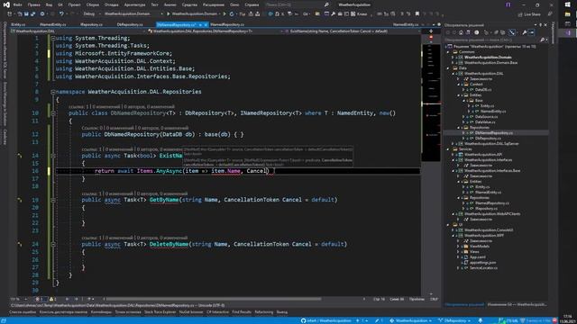Click the Undo arrow in toolbar

pyautogui.click(x=61, y=14)
